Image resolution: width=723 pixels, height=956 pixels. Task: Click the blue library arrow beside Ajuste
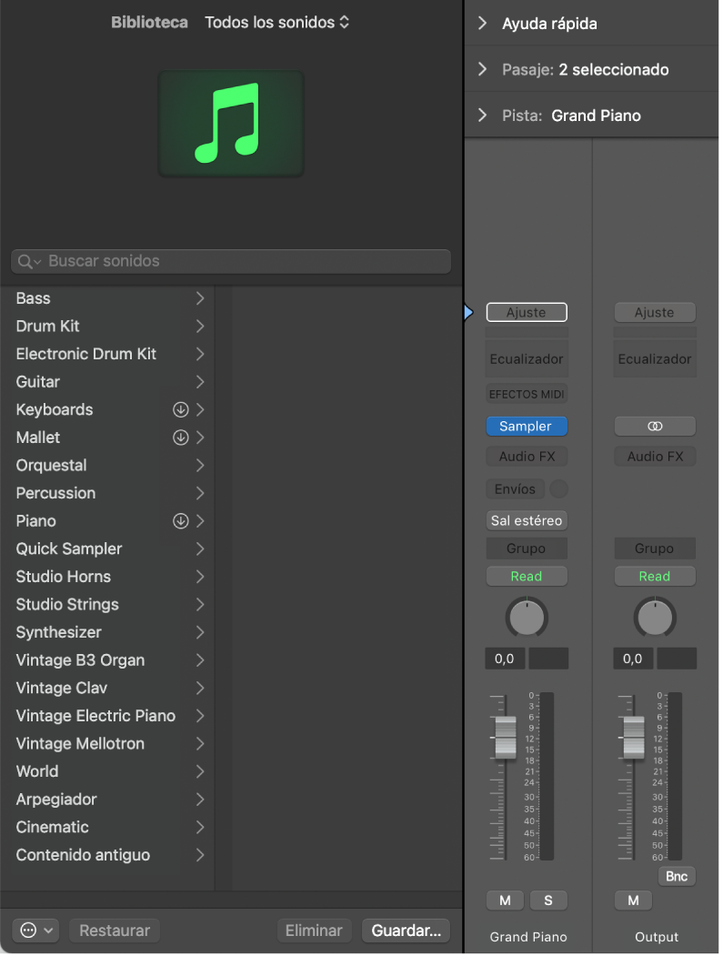pyautogui.click(x=468, y=312)
